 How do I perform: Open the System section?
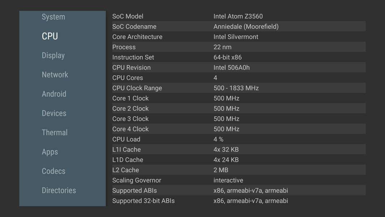tap(53, 17)
